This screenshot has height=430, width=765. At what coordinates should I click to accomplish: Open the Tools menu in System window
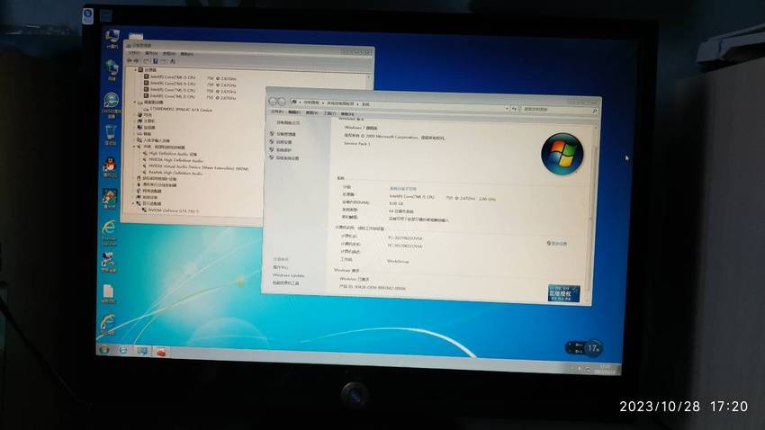coord(329,113)
